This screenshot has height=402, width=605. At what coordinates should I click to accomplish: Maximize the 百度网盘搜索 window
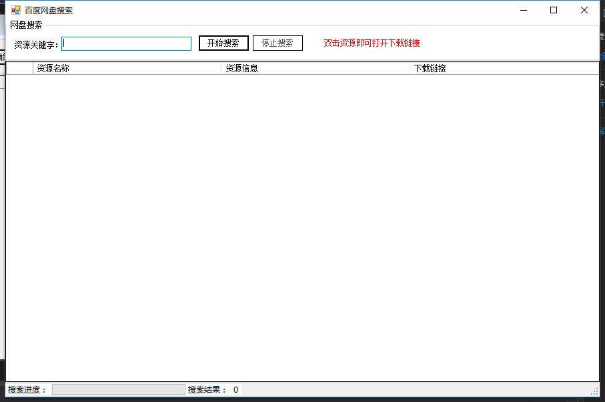pos(554,10)
